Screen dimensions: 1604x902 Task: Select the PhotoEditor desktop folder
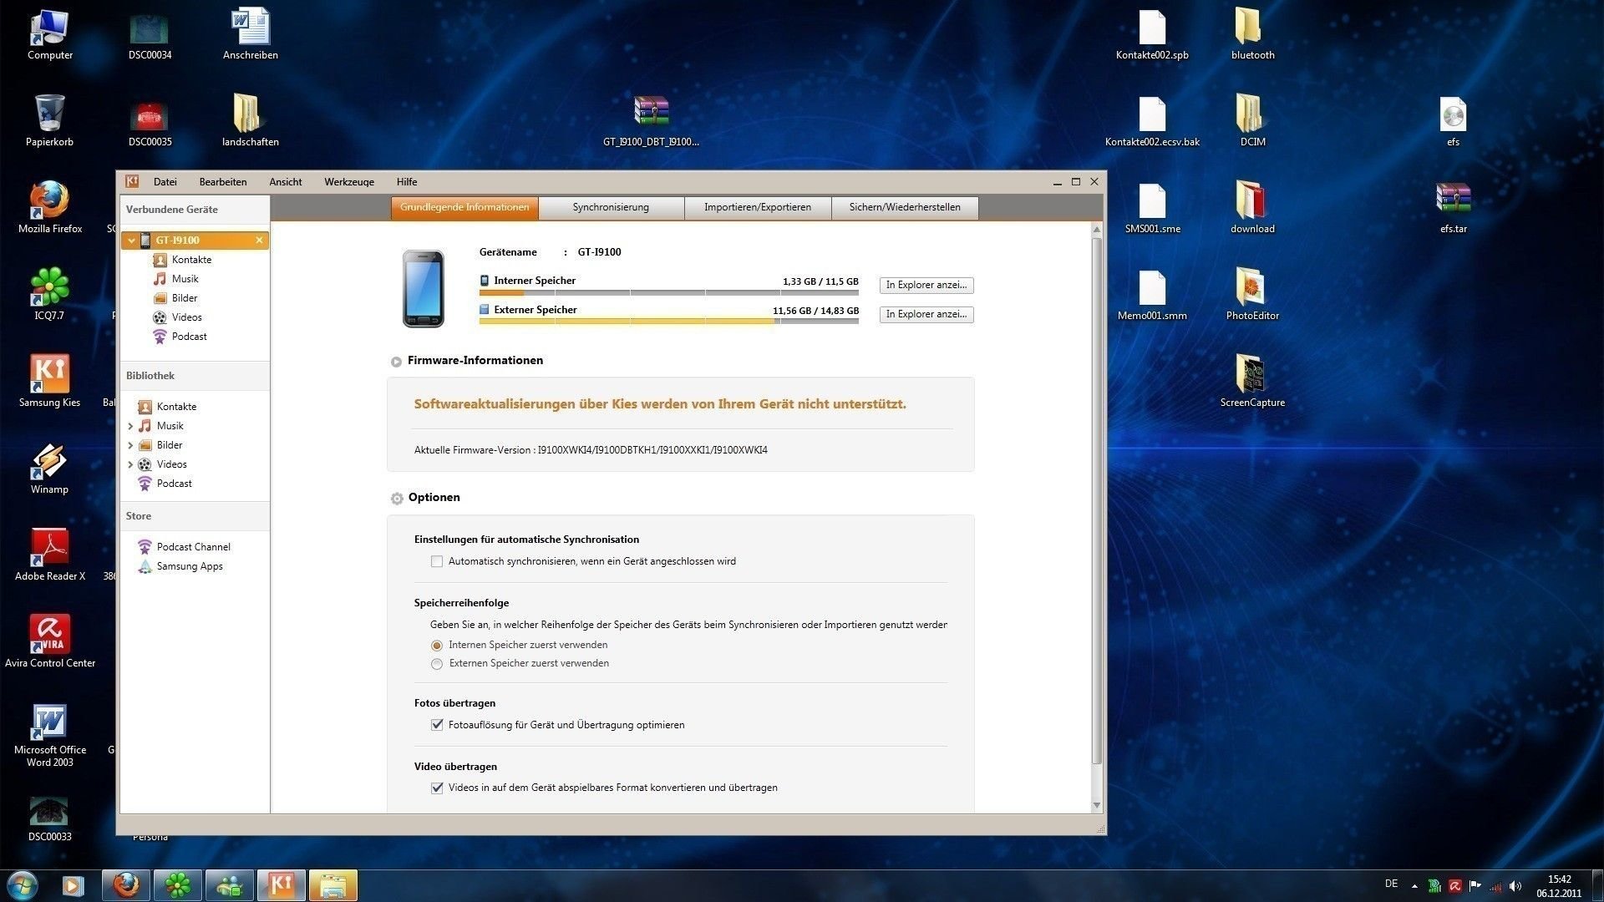(x=1252, y=294)
